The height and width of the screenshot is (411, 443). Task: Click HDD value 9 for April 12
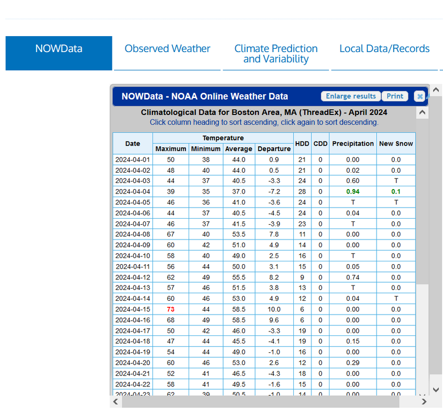[x=302, y=277]
